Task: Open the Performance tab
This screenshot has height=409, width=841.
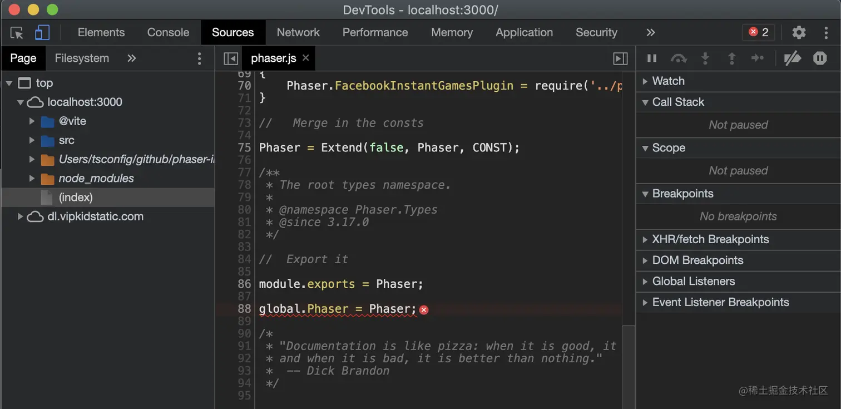Action: [375, 32]
